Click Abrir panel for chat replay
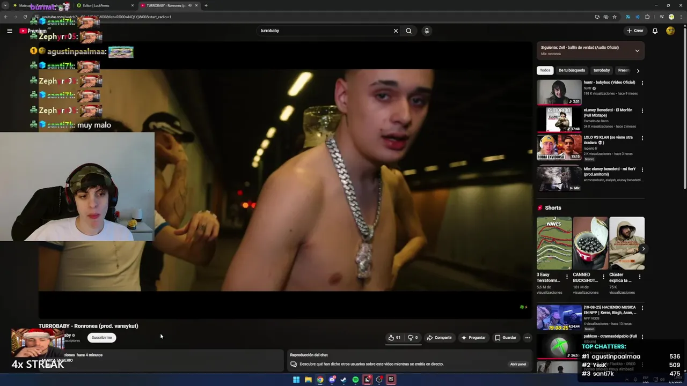Screen dimensions: 687x386 [x=518, y=364]
